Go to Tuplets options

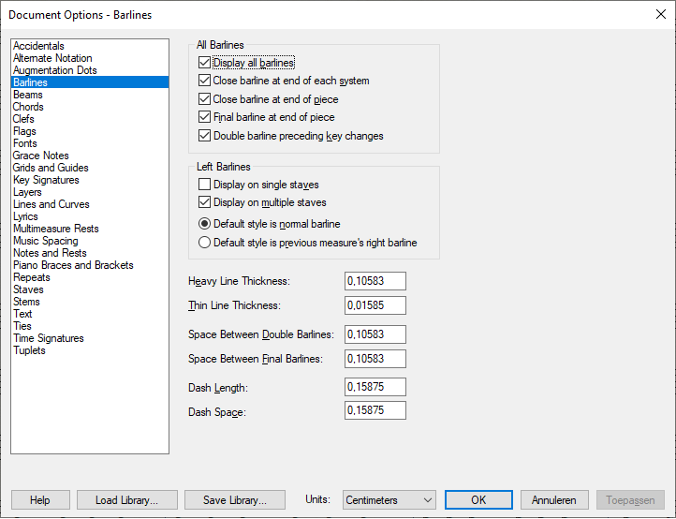(29, 350)
